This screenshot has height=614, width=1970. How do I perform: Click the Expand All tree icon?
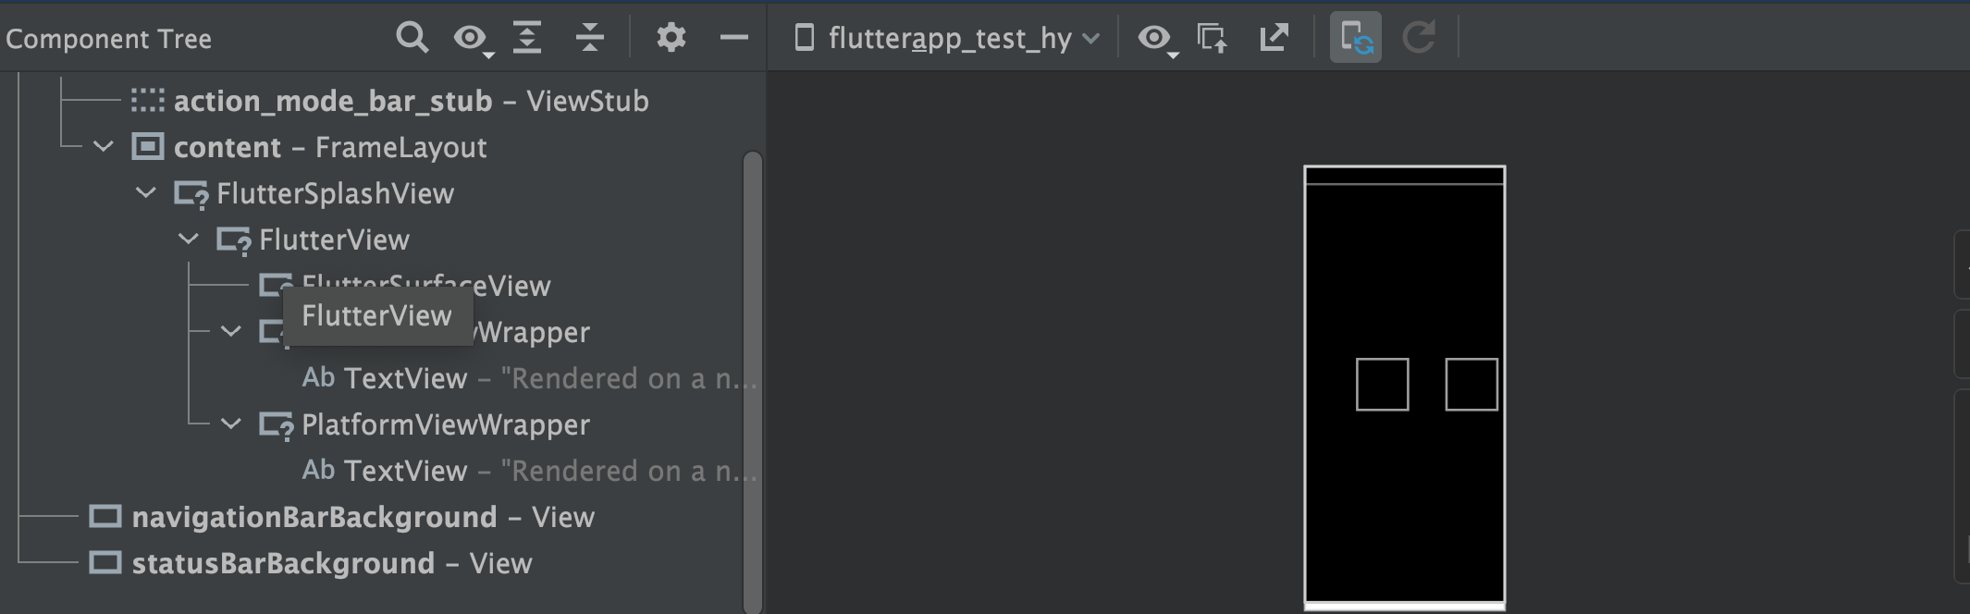point(527,38)
